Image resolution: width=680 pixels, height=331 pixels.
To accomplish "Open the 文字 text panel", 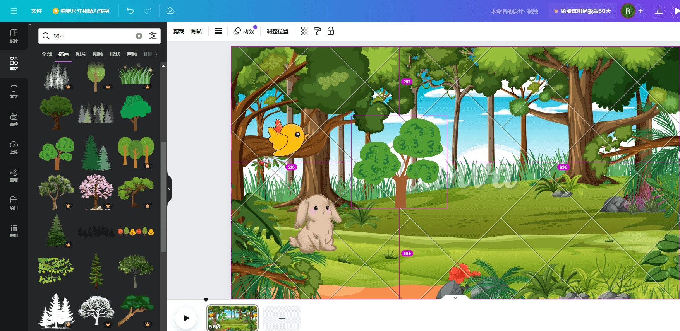I will [x=14, y=91].
